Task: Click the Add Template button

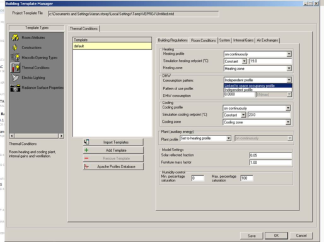Action: (113, 150)
